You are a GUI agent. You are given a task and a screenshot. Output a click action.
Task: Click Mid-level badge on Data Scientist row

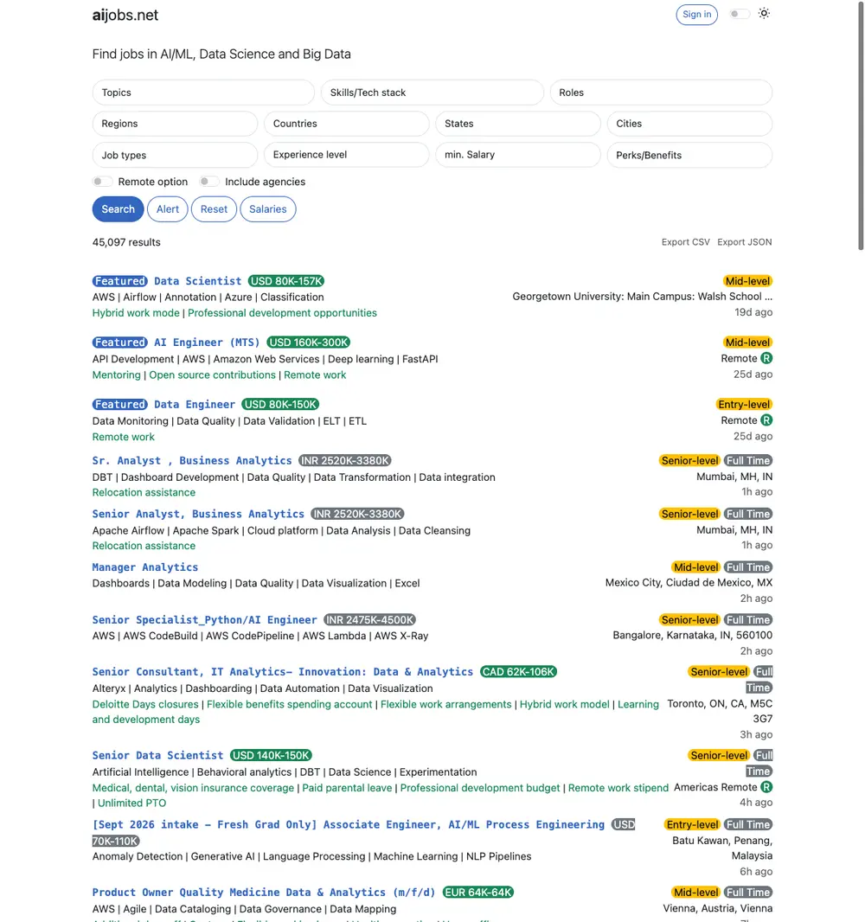747,281
